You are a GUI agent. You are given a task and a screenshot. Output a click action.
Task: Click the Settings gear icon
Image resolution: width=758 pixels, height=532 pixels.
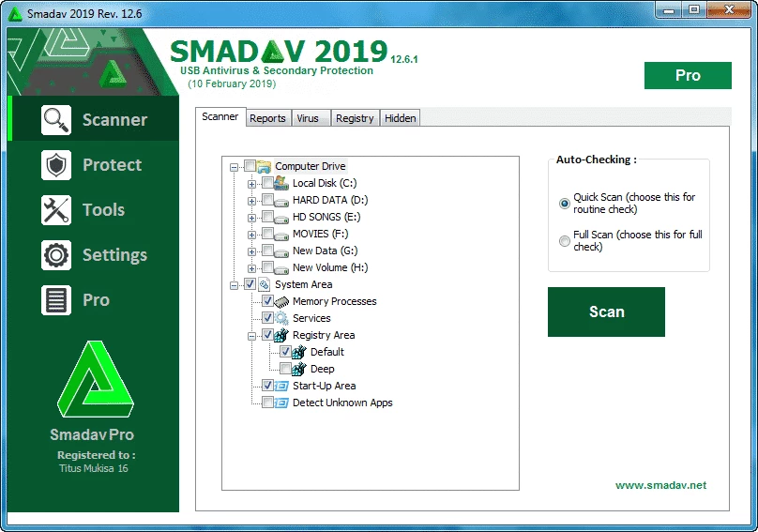point(56,255)
